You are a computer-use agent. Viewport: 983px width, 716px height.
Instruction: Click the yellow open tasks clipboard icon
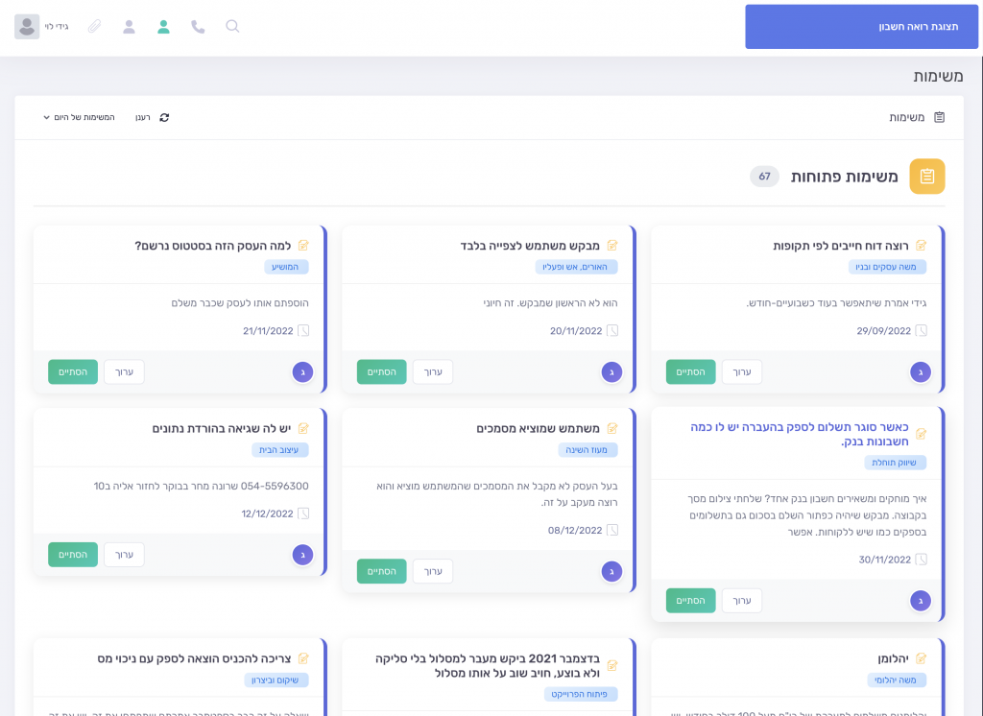point(927,177)
